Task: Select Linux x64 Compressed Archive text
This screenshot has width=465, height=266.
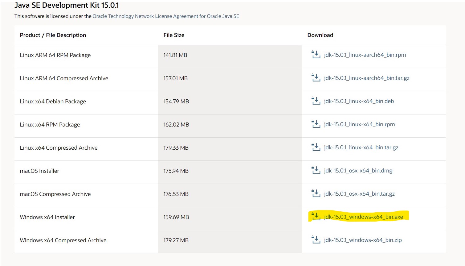Action: 59,148
